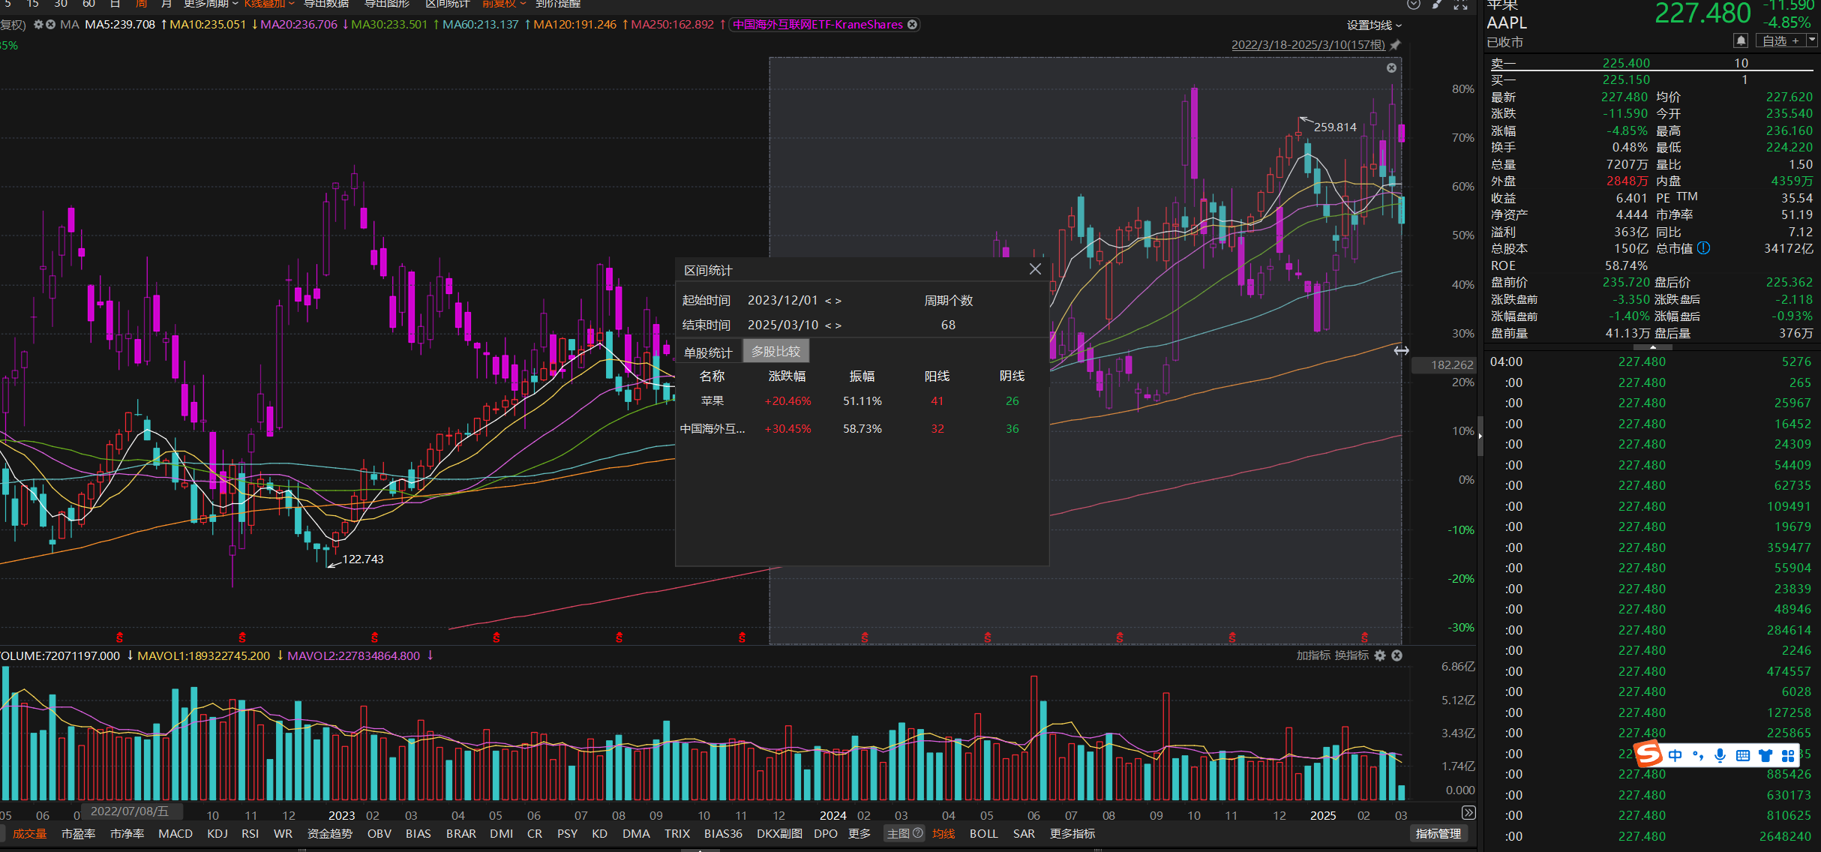Image resolution: width=1821 pixels, height=852 pixels.
Task: Switch to the 单股统计 tab
Action: (707, 352)
